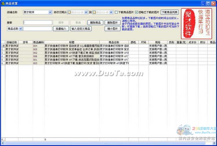Click the 缩小图片 button
The width and height of the screenshot is (217, 146).
tap(113, 29)
